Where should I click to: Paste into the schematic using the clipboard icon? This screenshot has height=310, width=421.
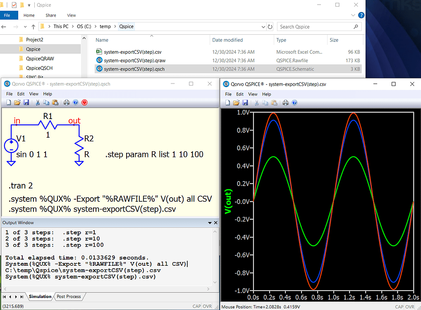[55, 102]
